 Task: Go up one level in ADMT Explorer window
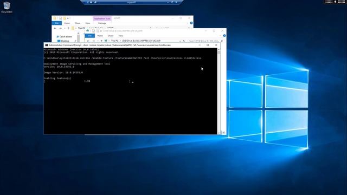[x=68, y=28]
